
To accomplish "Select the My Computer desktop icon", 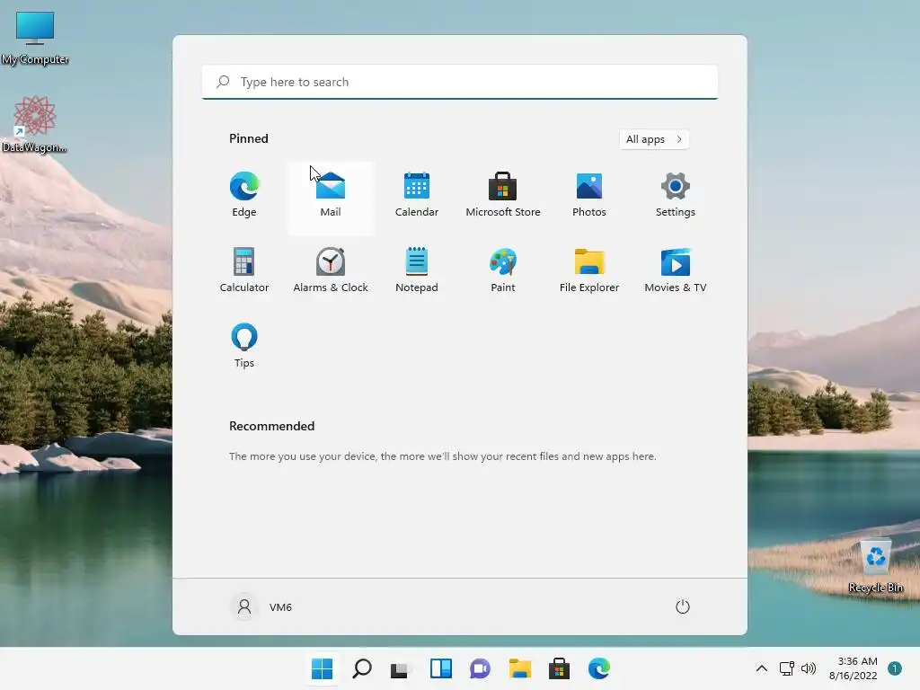I will click(x=35, y=38).
